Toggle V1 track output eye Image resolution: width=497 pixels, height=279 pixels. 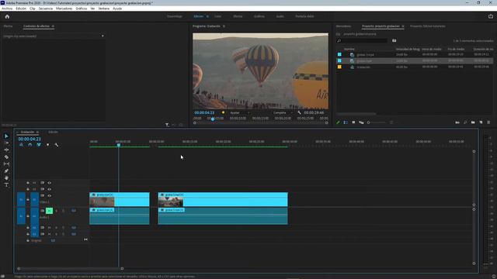click(x=49, y=195)
